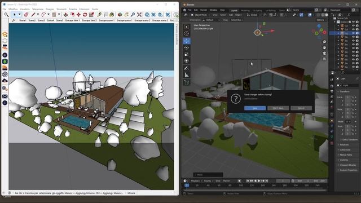The image size is (361, 203).
Task: Click the Enscape scena 3 scene tab
Action: [x=160, y=20]
